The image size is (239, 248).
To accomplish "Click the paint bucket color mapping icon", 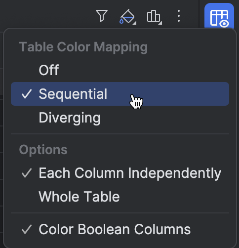I will coord(127,16).
